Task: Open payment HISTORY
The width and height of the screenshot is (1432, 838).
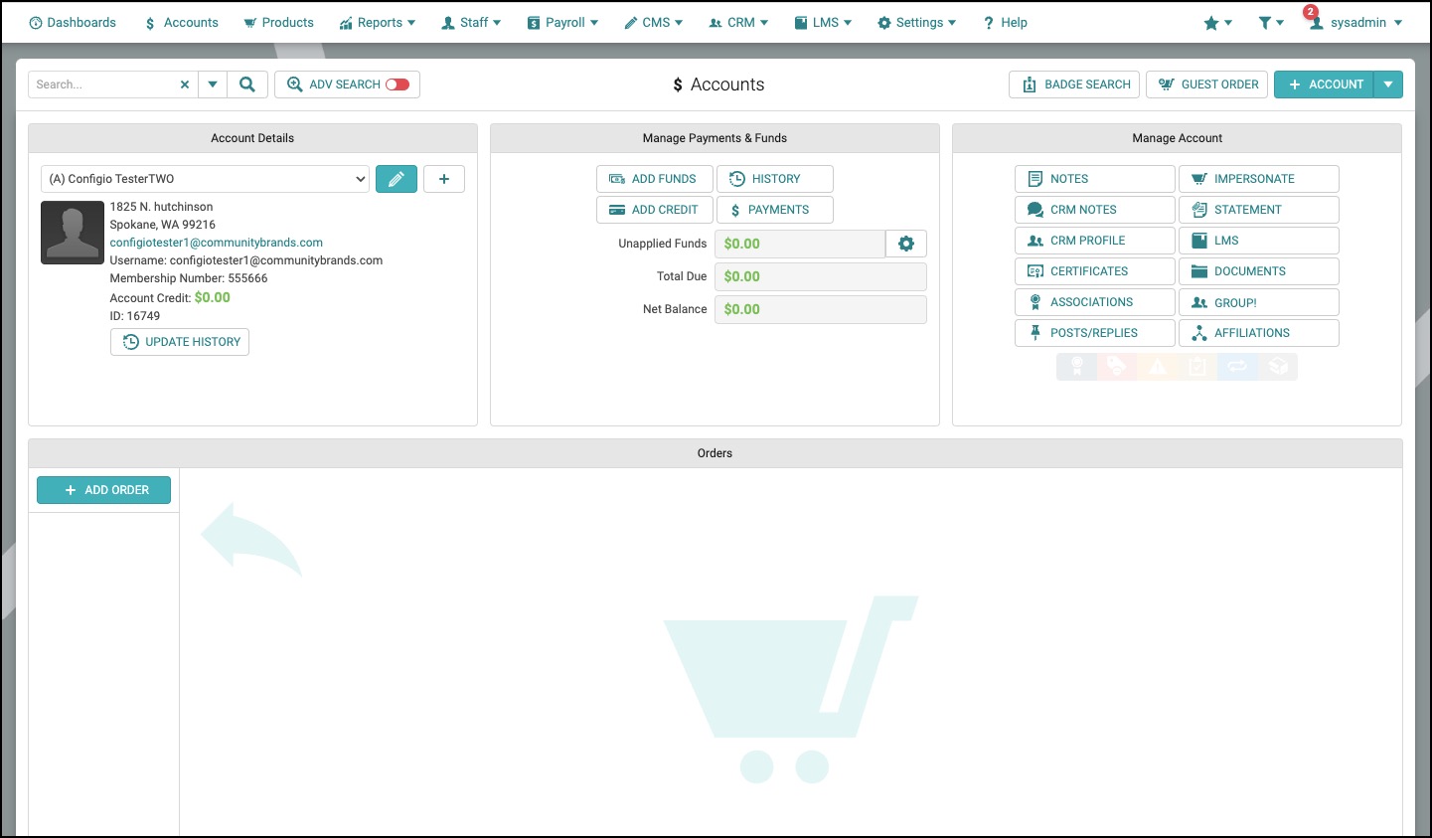Action: point(775,179)
